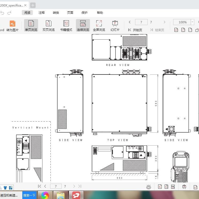Open the file explorer folder in taskbar
This screenshot has width=199, height=199.
click(x=61, y=195)
